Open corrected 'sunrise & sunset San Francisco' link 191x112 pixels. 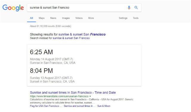[x=82, y=34]
